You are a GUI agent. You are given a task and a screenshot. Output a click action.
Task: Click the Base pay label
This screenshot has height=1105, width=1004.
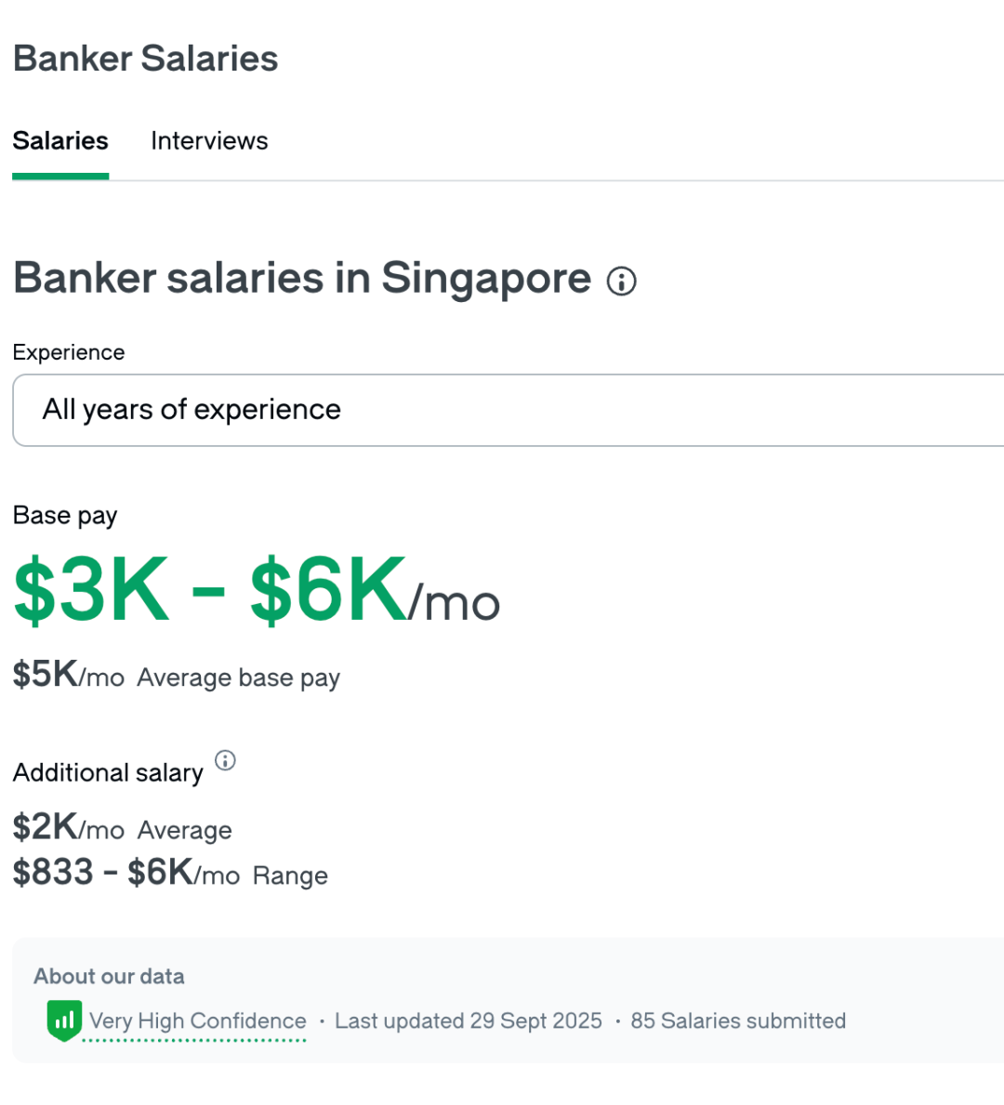(x=65, y=516)
